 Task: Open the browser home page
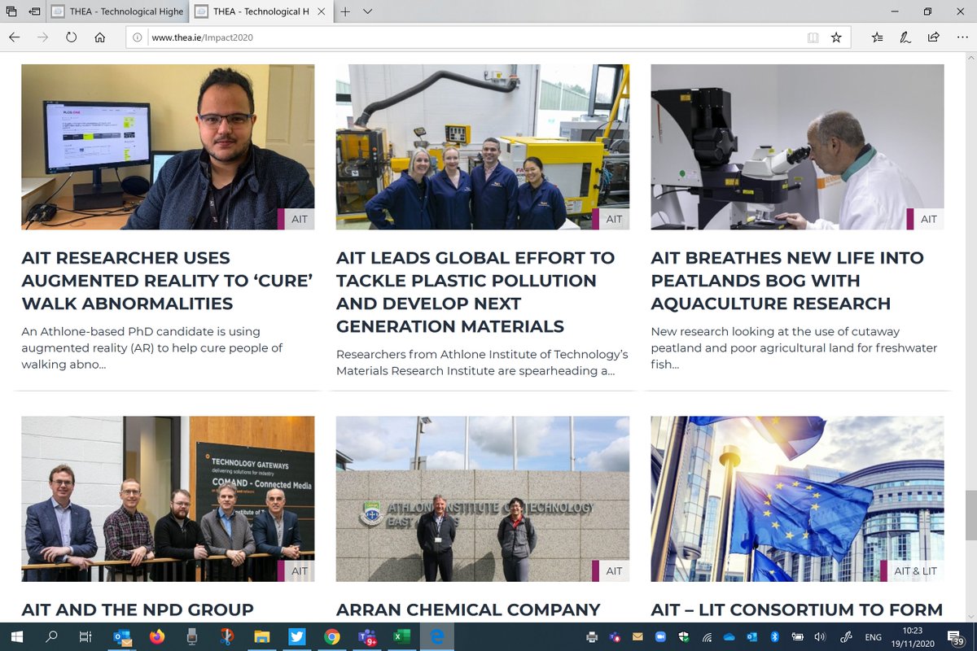[99, 37]
